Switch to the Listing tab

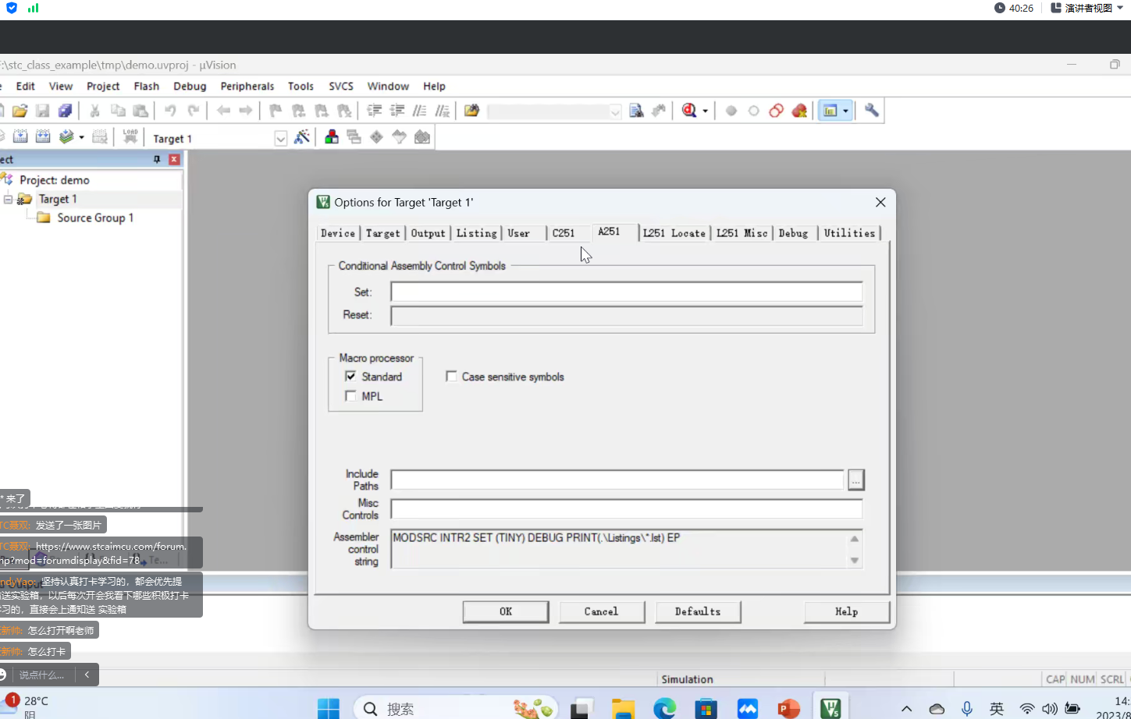pos(476,233)
